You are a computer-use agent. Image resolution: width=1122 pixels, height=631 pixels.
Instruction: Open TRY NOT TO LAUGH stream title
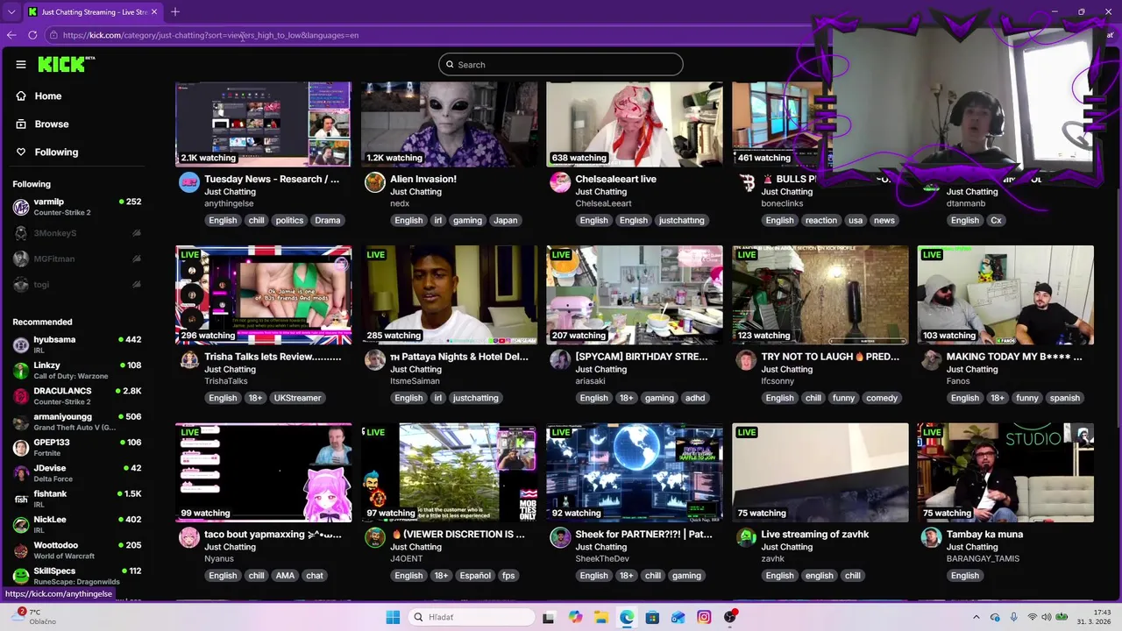pyautogui.click(x=830, y=357)
